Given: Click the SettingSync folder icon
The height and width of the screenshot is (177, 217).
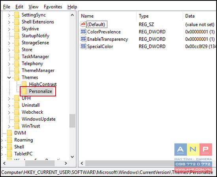Looking at the screenshot, I should coord(17,15).
